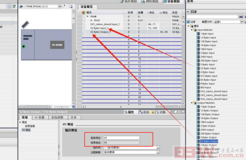Screen dimensions: 246x160
Task: Select the CH2_status_dword Input module icon
Action: (x=198, y=91)
